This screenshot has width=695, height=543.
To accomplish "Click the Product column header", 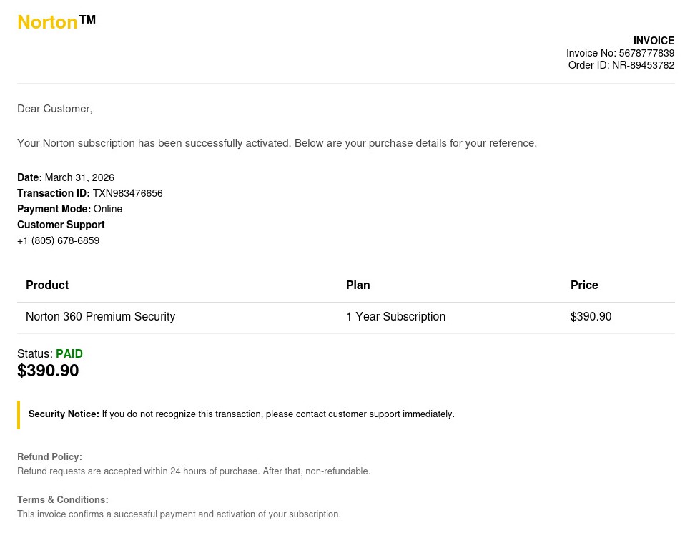I will pos(47,285).
